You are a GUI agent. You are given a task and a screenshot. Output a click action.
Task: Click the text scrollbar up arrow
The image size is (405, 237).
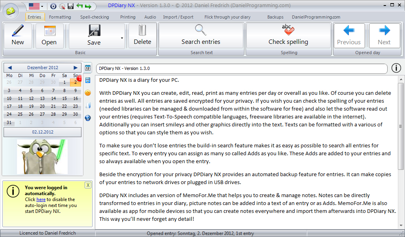point(401,79)
